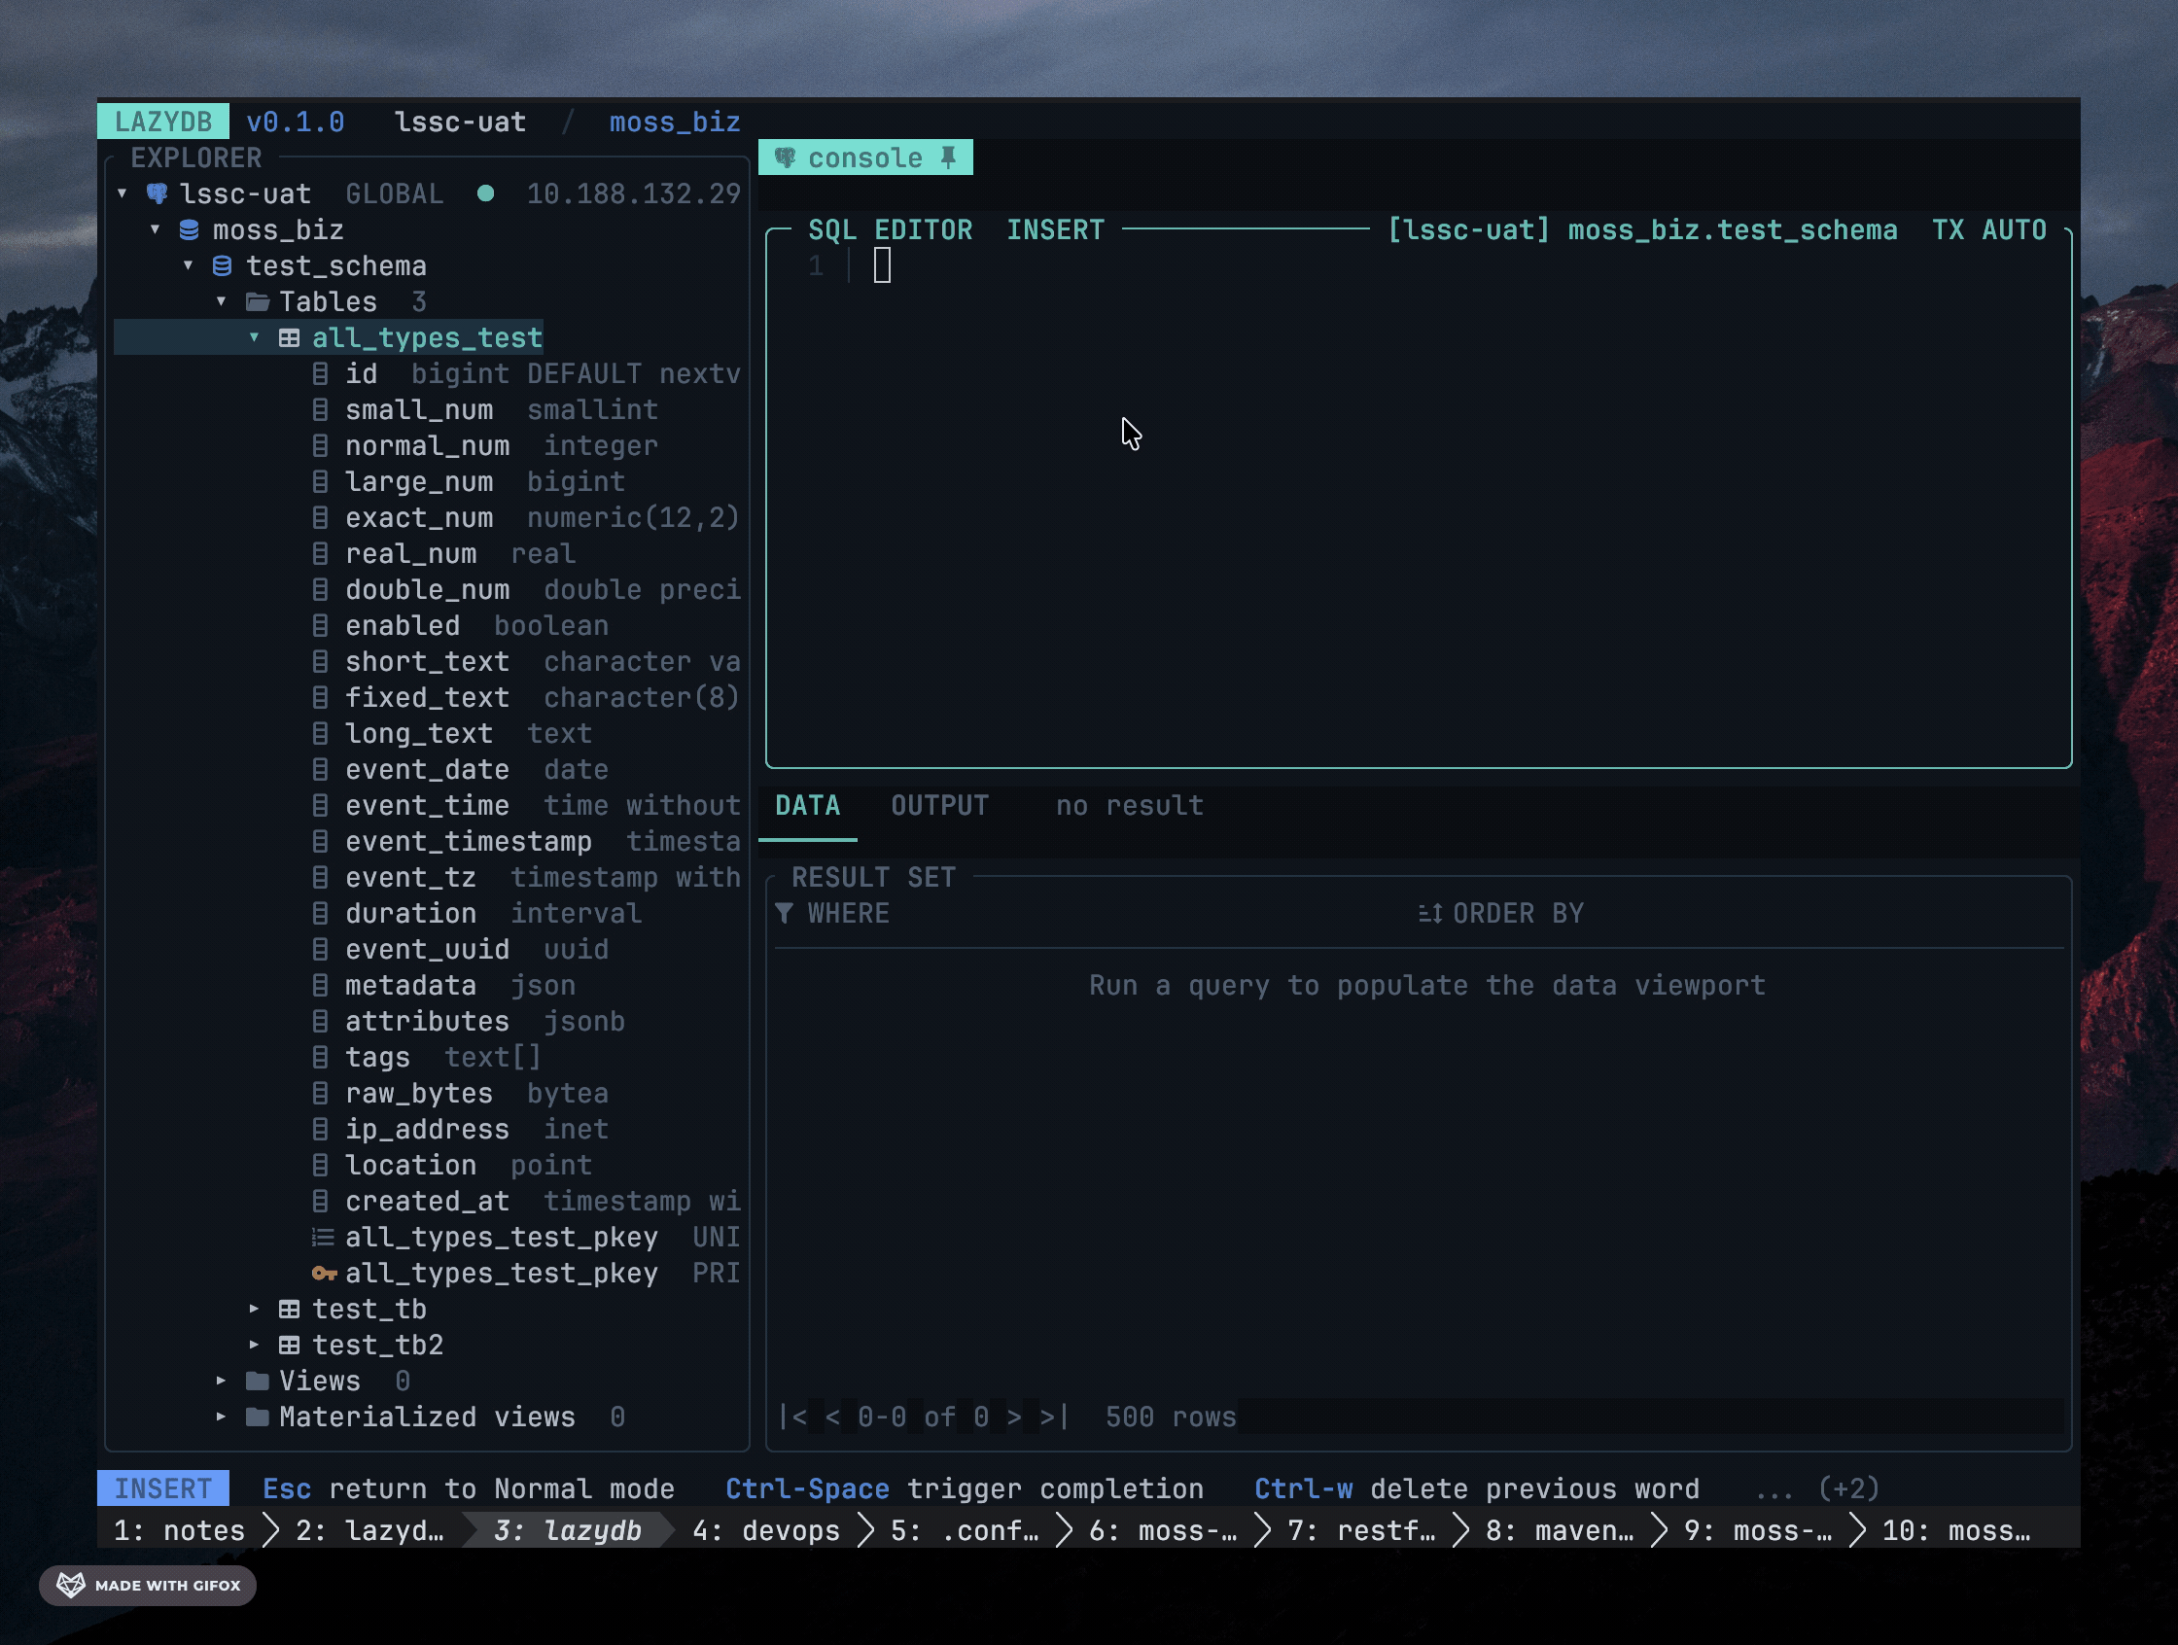Click the ORDER BY sort icon
2178x1645 pixels.
click(x=1429, y=914)
